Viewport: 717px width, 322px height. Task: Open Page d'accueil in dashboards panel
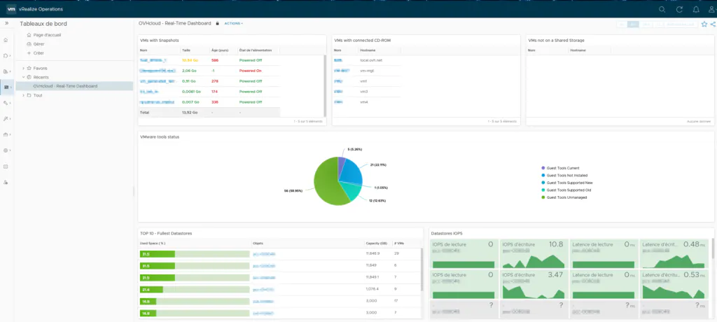[47, 35]
